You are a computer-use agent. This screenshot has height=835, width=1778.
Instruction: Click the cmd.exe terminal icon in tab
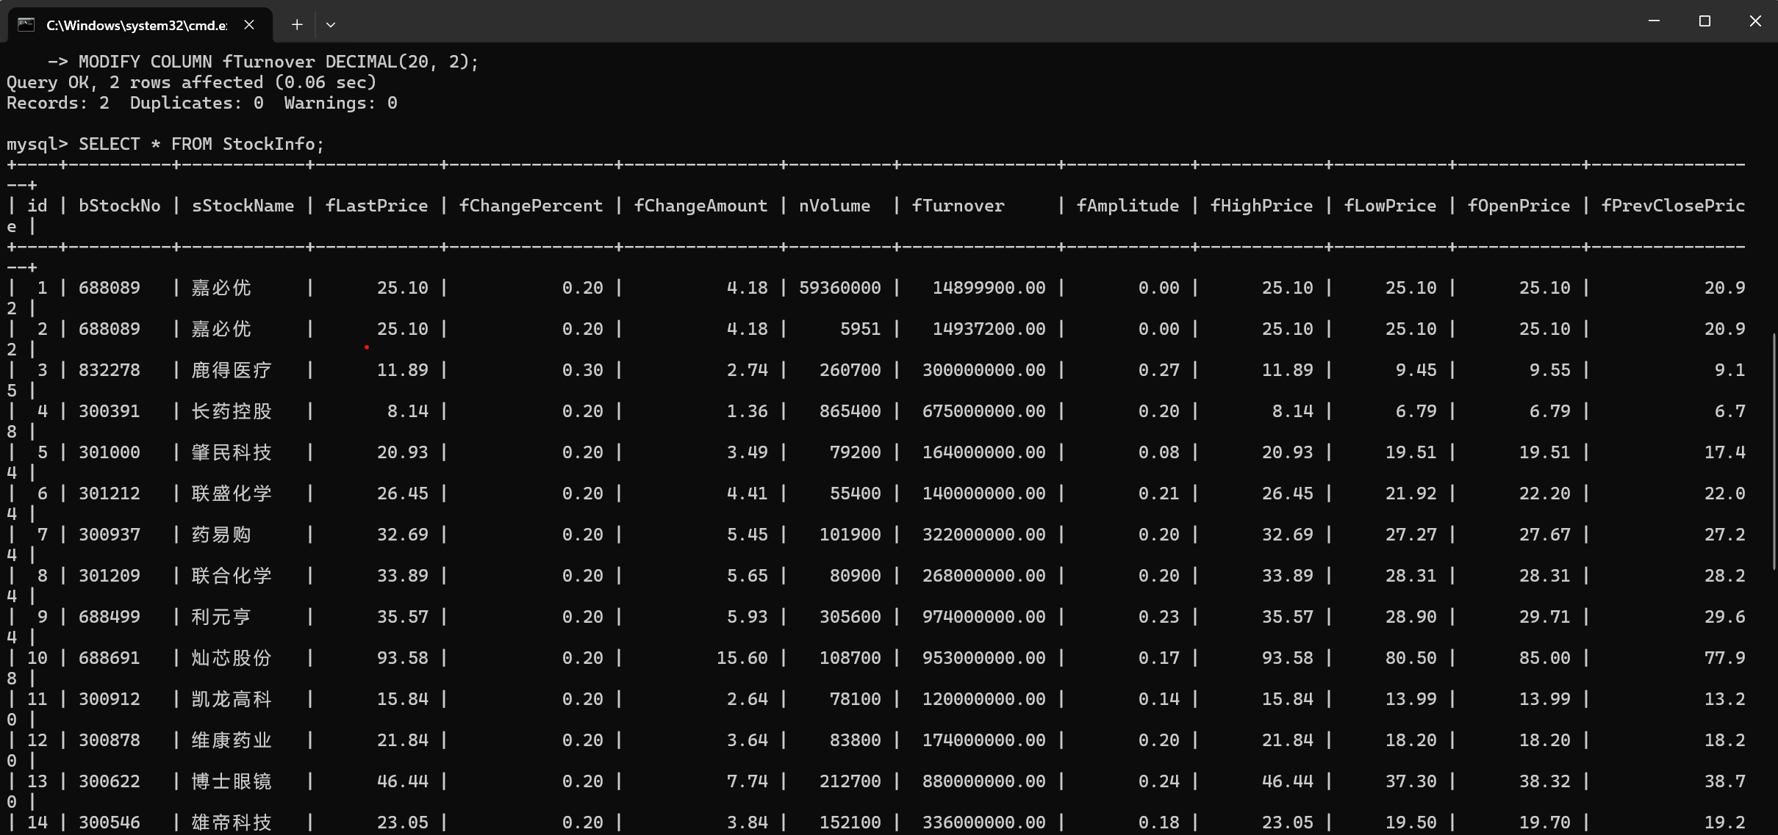click(x=26, y=25)
